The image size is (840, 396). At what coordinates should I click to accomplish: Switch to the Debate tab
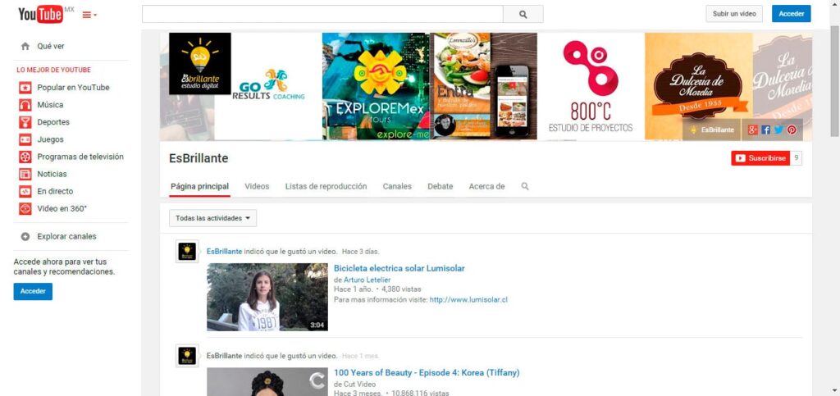click(441, 186)
